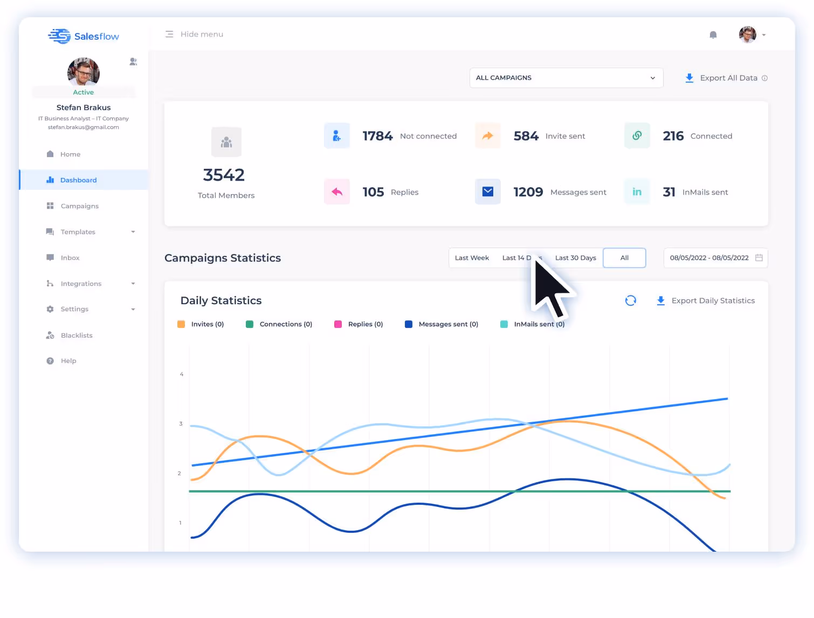This screenshot has width=814, height=618.
Task: Open the Inbox from the sidebar
Action: [x=70, y=257]
